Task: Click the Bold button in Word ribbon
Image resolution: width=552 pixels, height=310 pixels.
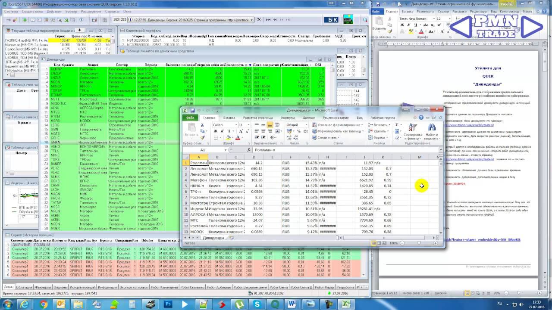Action: tap(402, 25)
